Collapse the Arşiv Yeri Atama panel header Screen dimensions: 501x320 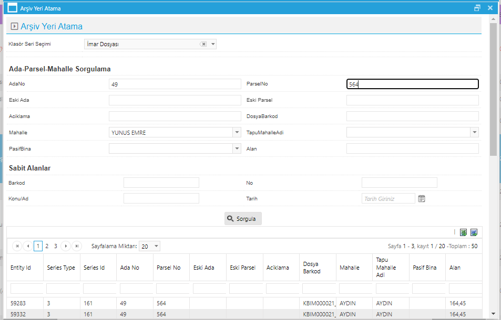(14, 26)
